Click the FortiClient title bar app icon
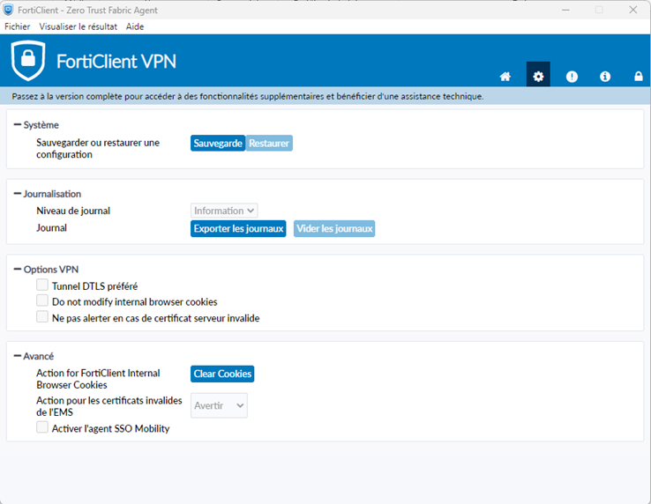Screen dimensions: 651x504 click(x=8, y=10)
